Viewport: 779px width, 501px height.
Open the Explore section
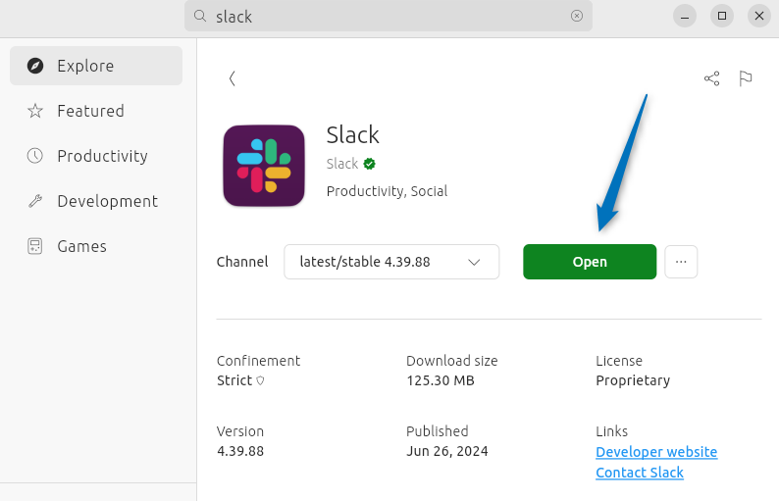(x=96, y=66)
